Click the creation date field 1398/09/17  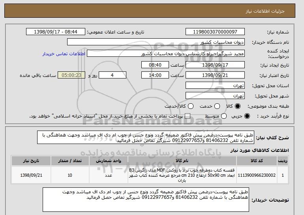(215, 65)
